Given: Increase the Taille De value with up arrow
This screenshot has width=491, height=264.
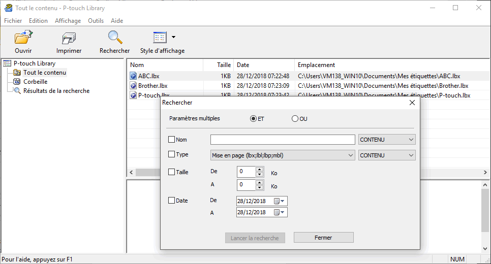Looking at the screenshot, I should click(x=259, y=169).
